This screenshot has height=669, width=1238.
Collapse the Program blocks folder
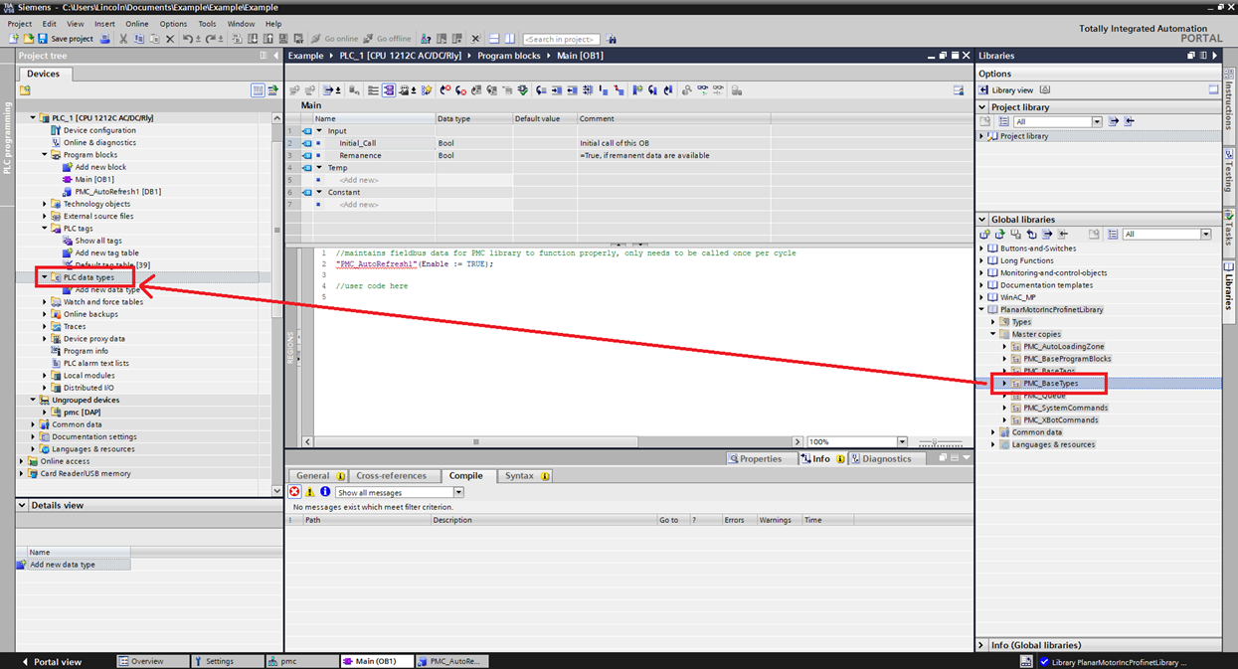[46, 154]
